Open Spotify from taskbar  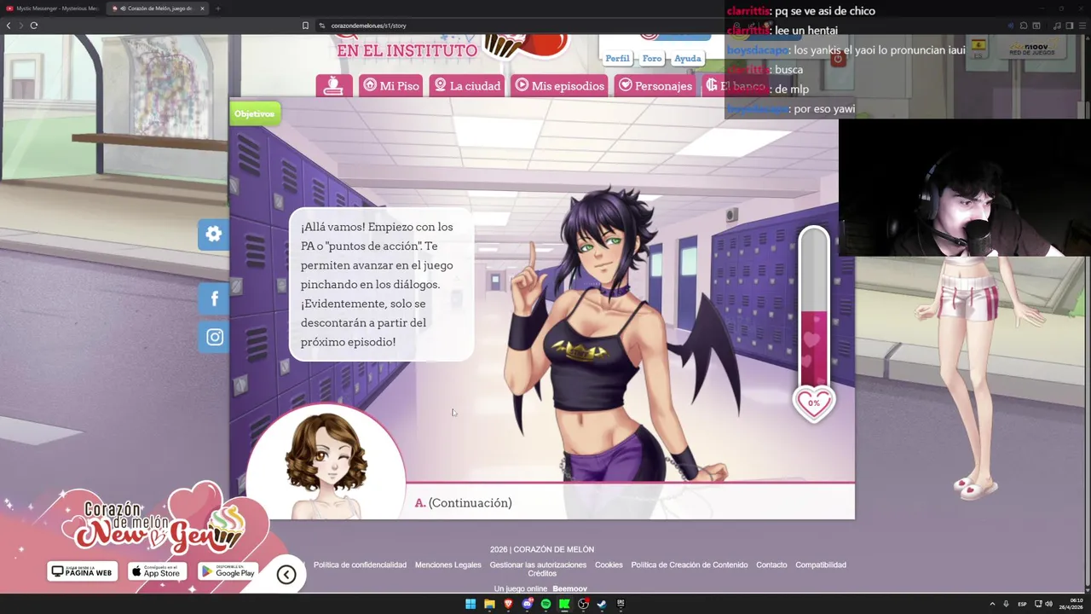(545, 604)
